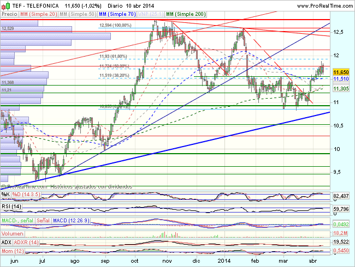
Task: Click the oct month on time axis
Action: [x=134, y=261]
